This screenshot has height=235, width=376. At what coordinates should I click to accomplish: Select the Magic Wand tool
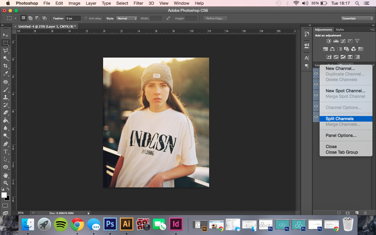click(5, 58)
